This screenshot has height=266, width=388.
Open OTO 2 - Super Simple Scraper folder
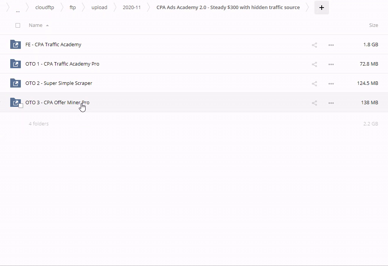pos(59,83)
